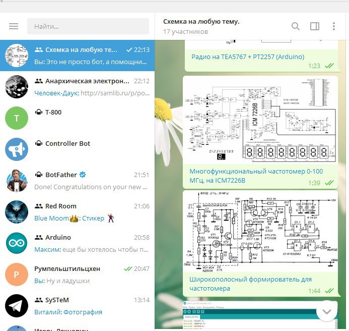Open the ICM7226B frequency counter schematic image

(260, 120)
